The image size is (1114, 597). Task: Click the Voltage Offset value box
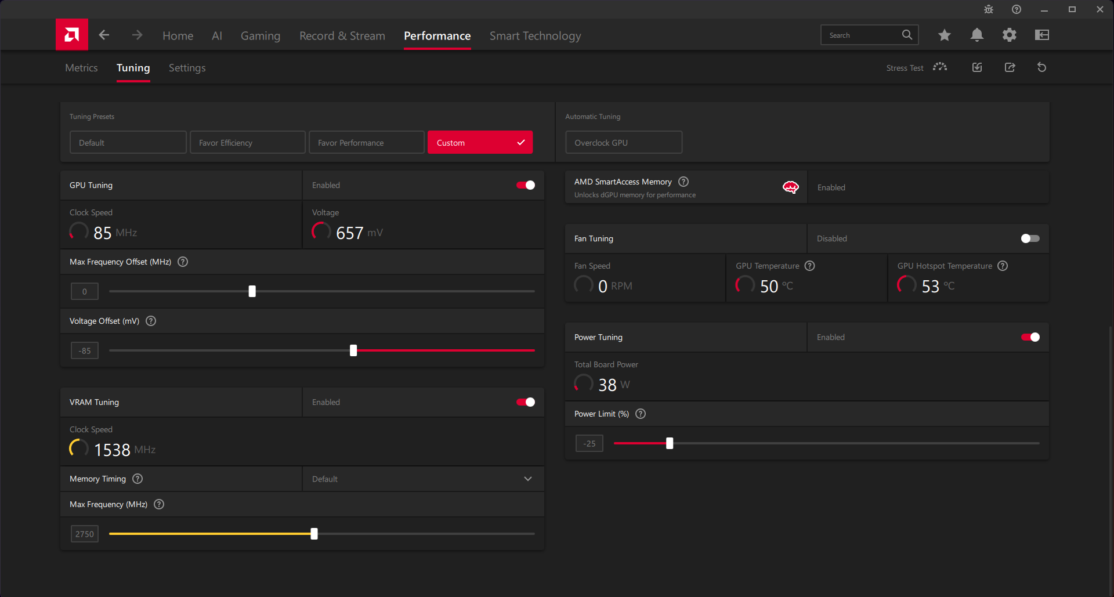pyautogui.click(x=85, y=350)
